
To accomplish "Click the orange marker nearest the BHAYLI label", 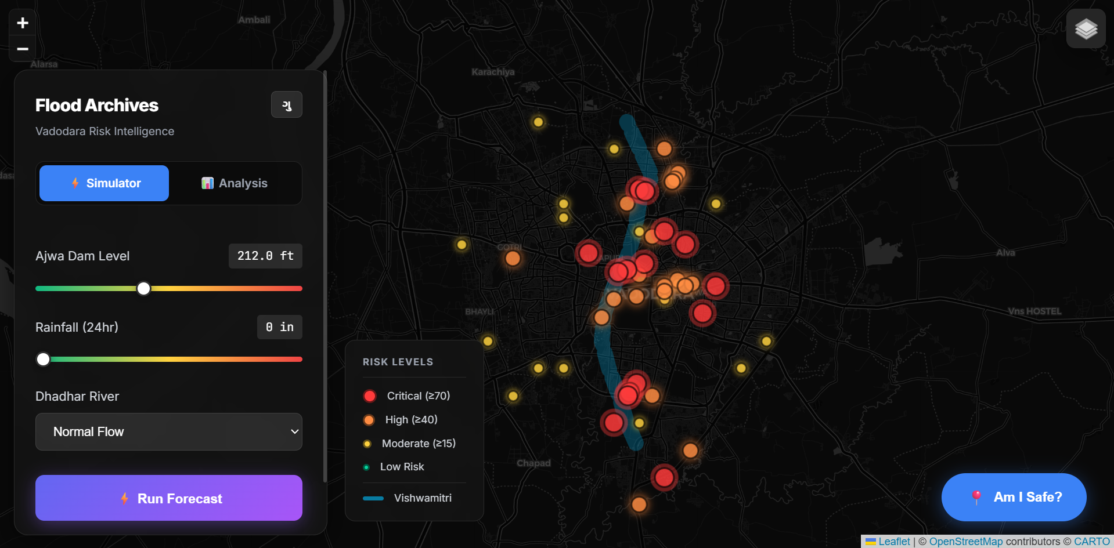I will tap(601, 317).
